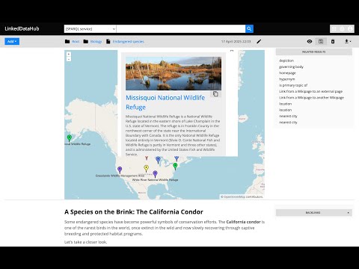Click the copy icon in popup
359x269 pixels.
[215, 94]
